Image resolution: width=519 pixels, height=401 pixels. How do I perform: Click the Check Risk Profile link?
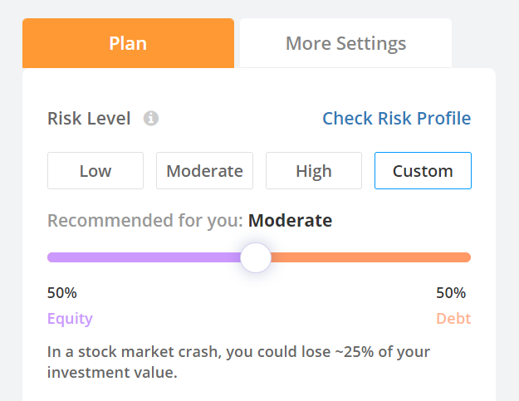[x=397, y=119]
